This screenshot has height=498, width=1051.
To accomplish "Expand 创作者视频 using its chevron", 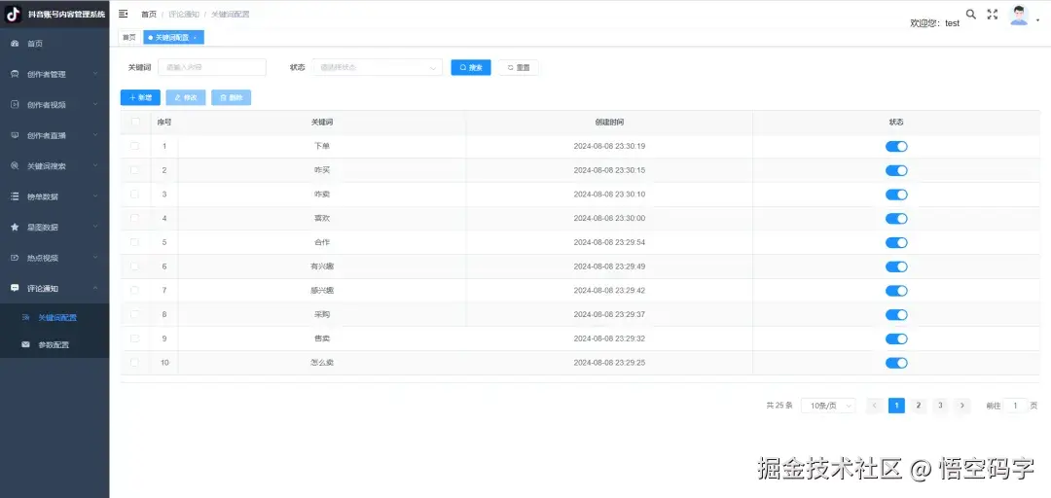I will tap(95, 104).
